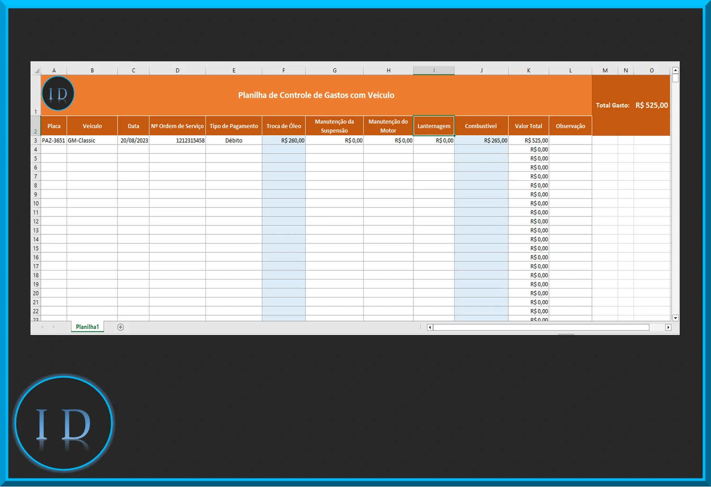
Task: Click the Lanternagem header cell
Action: (434, 126)
